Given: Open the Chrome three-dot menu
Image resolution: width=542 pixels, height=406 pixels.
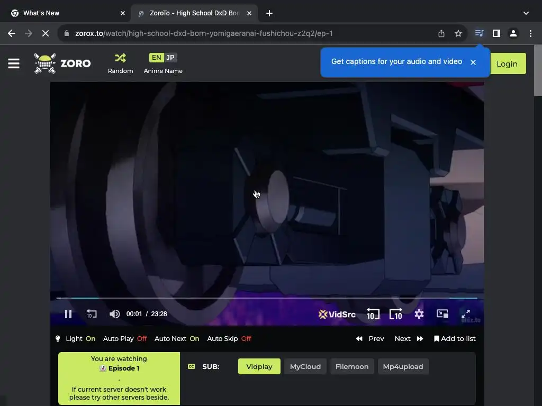Looking at the screenshot, I should [530, 33].
